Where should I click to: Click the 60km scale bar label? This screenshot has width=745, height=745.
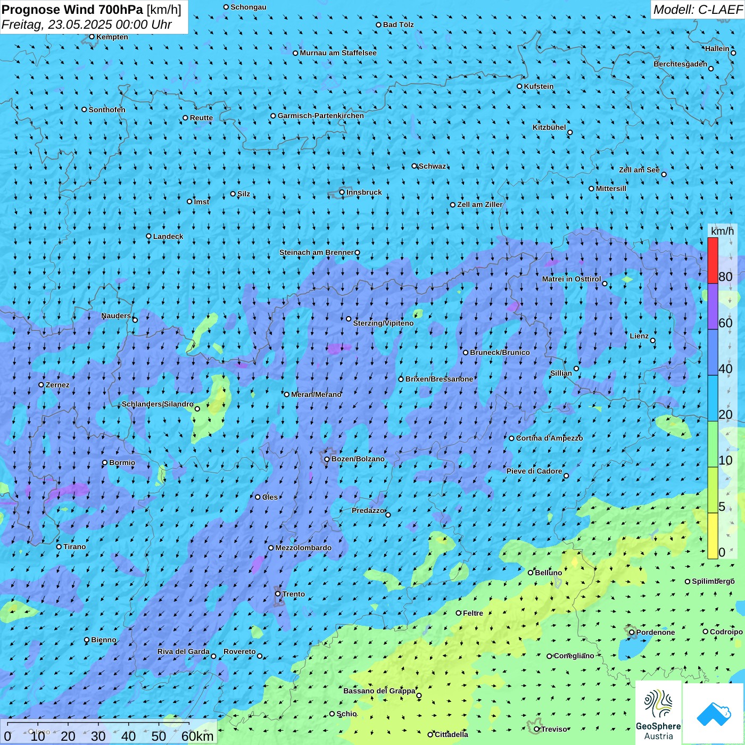point(197,736)
